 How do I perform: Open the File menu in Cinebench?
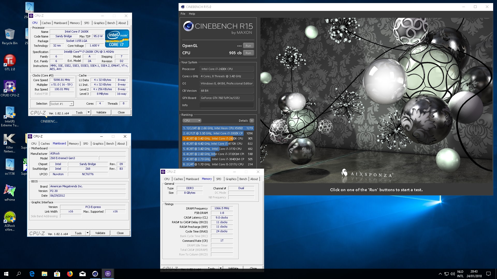point(183,14)
